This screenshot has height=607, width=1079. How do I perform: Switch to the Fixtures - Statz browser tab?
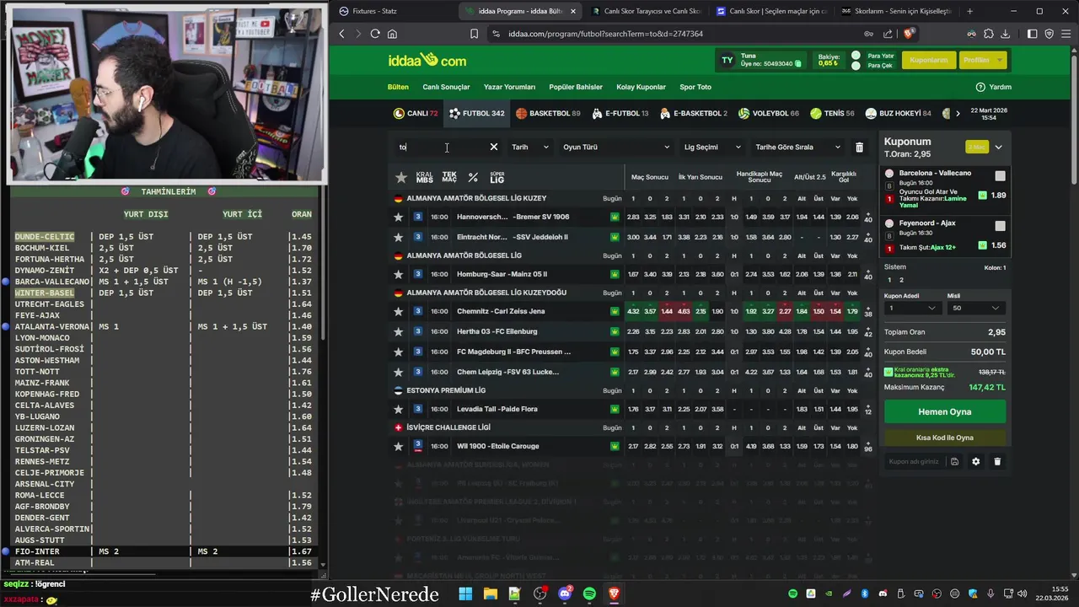tap(393, 11)
